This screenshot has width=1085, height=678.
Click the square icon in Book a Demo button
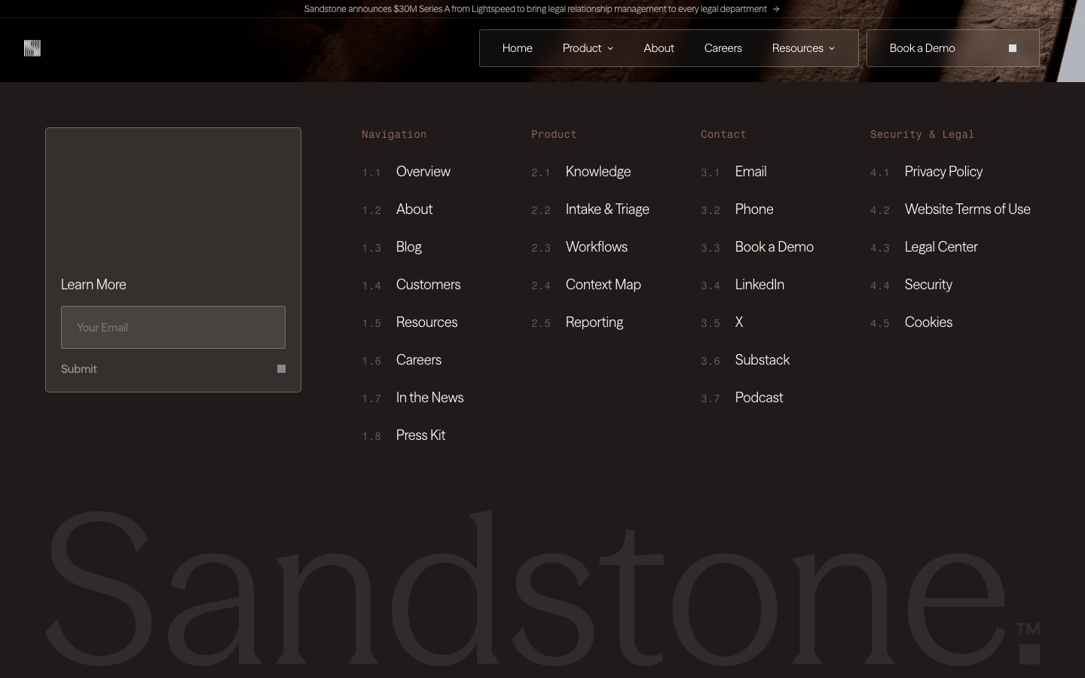[x=1013, y=48]
